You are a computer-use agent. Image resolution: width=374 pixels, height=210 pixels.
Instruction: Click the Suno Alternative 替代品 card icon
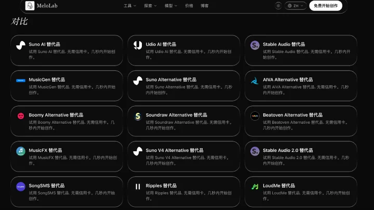[138, 81]
